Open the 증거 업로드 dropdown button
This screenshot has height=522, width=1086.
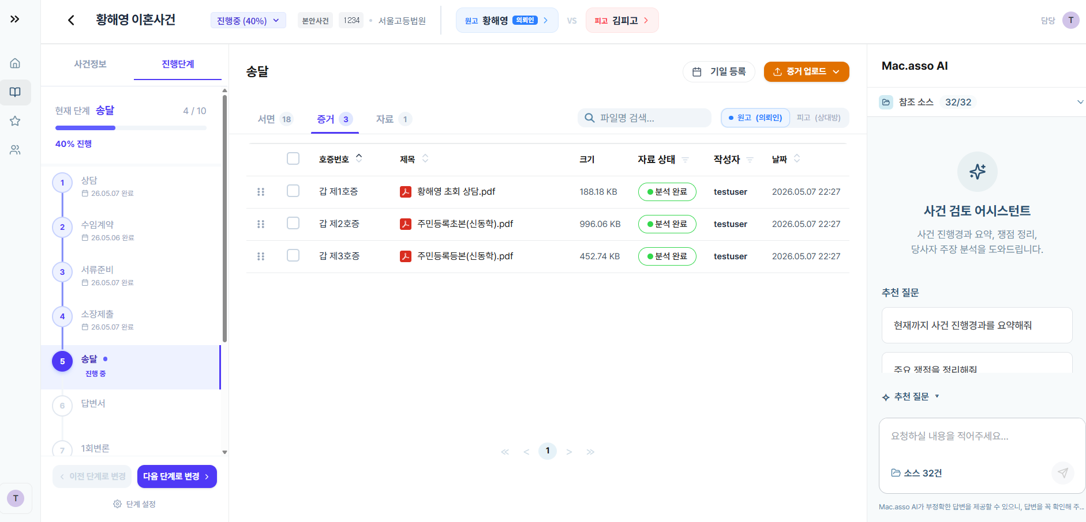point(806,71)
